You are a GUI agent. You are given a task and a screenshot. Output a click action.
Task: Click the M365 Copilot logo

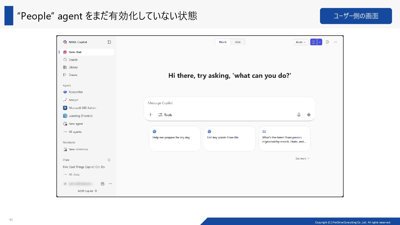[65, 42]
